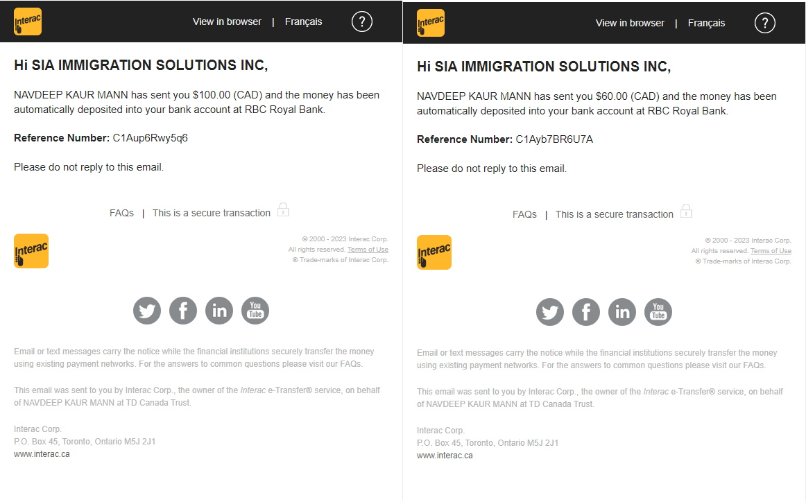Click View in browser in the $100.00 email

227,21
